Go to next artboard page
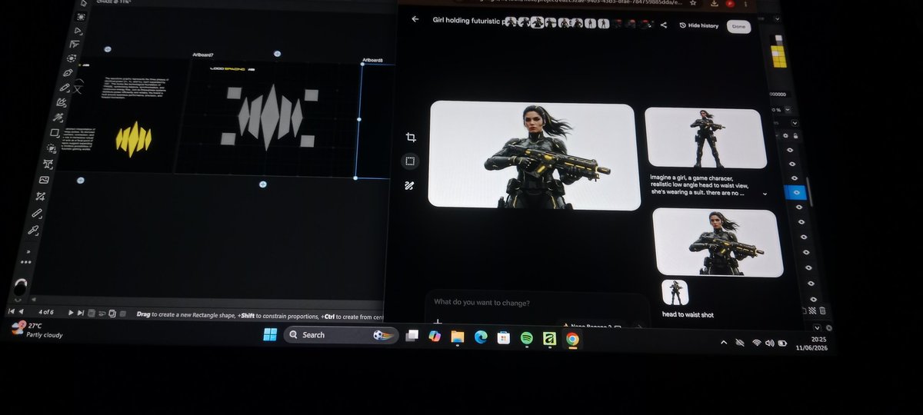Image resolution: width=923 pixels, height=415 pixels. pos(71,312)
